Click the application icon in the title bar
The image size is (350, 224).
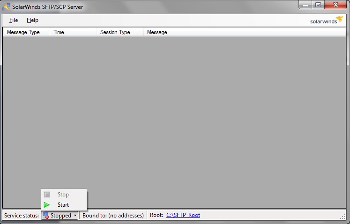pyautogui.click(x=6, y=7)
